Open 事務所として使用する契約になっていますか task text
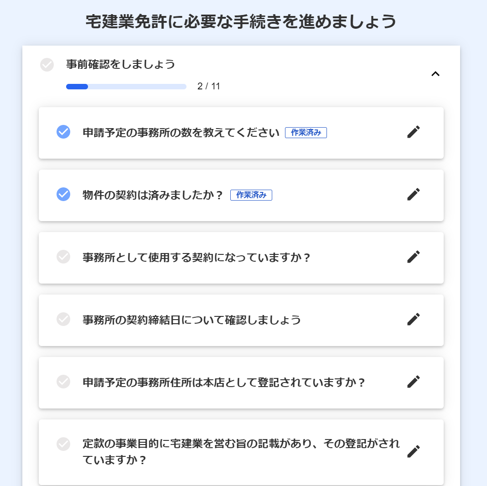The width and height of the screenshot is (487, 486). tap(196, 258)
